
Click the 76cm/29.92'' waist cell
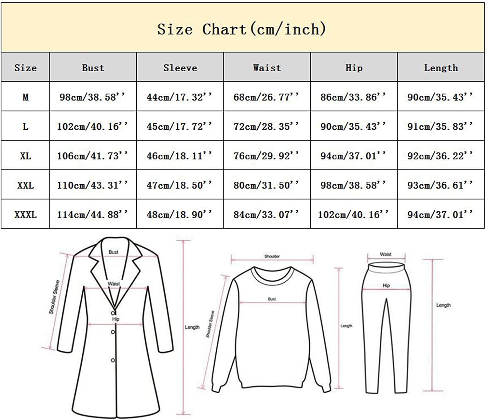(x=266, y=156)
